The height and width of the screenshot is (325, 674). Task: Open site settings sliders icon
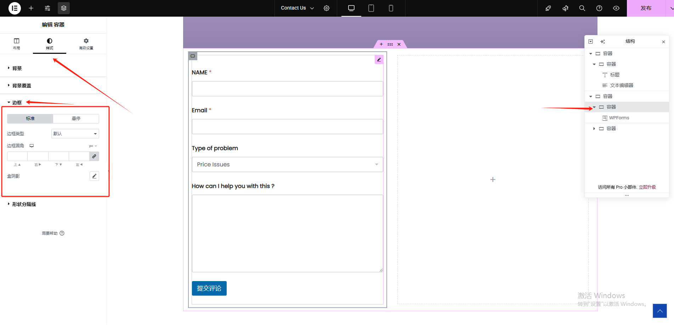tap(47, 8)
